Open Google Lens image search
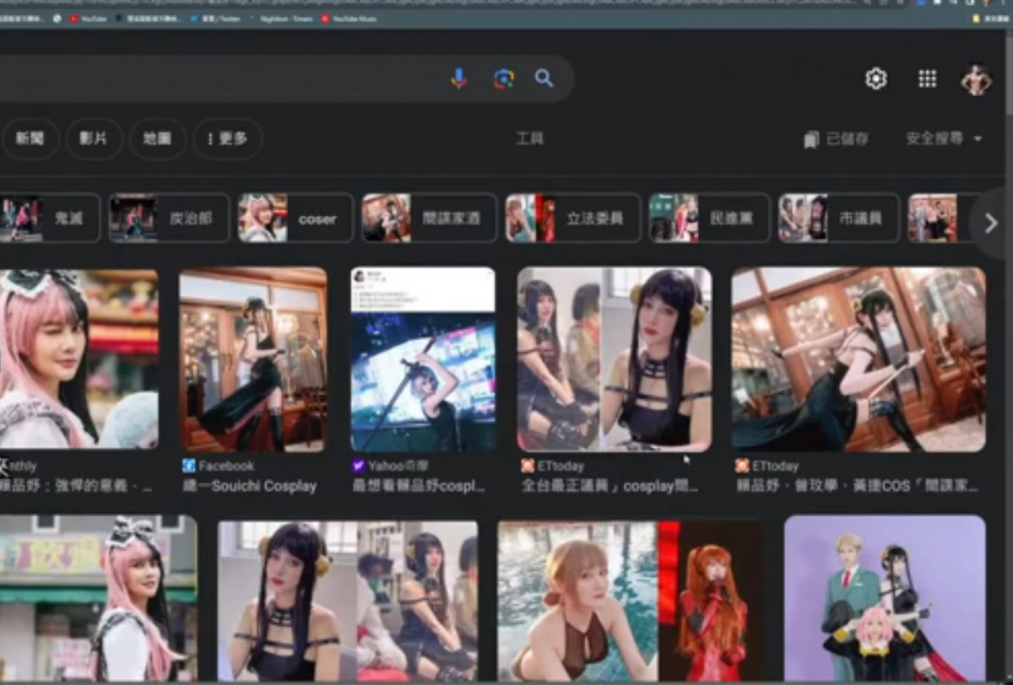The height and width of the screenshot is (685, 1013). tap(503, 78)
